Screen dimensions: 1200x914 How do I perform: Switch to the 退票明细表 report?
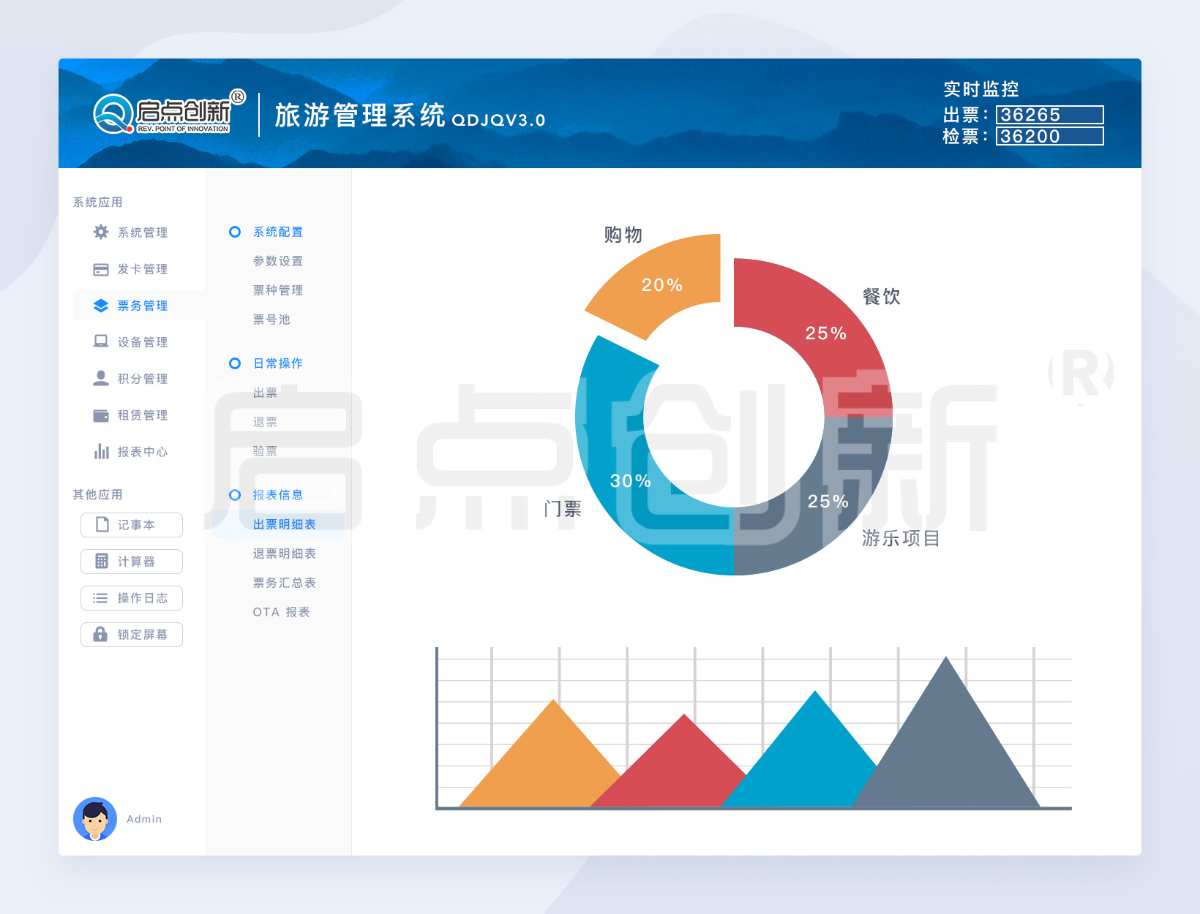click(285, 554)
